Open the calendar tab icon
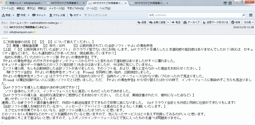 [x=225, y=3]
